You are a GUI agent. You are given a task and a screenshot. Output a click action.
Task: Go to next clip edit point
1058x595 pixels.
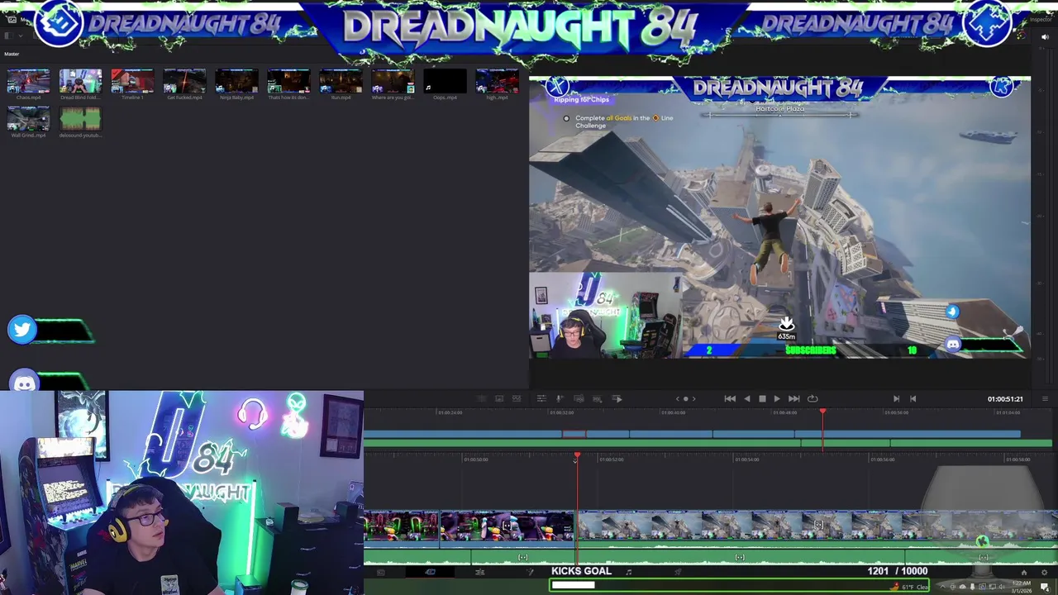pyautogui.click(x=896, y=398)
